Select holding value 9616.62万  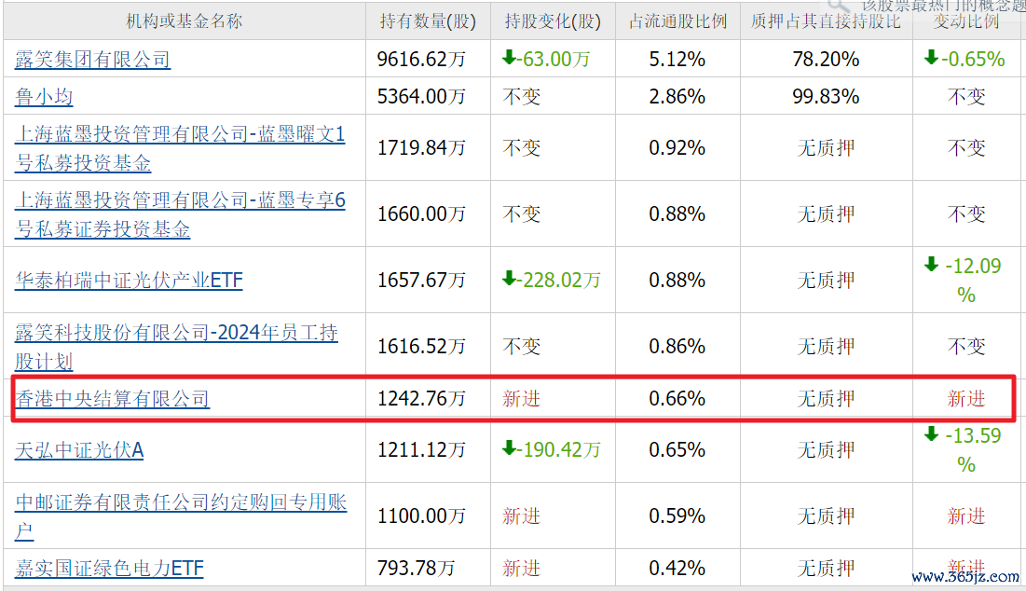coord(421,60)
